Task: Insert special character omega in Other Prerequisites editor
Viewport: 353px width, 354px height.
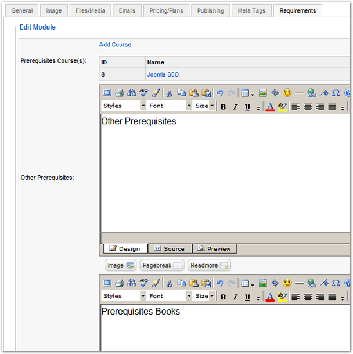Action: pos(336,93)
